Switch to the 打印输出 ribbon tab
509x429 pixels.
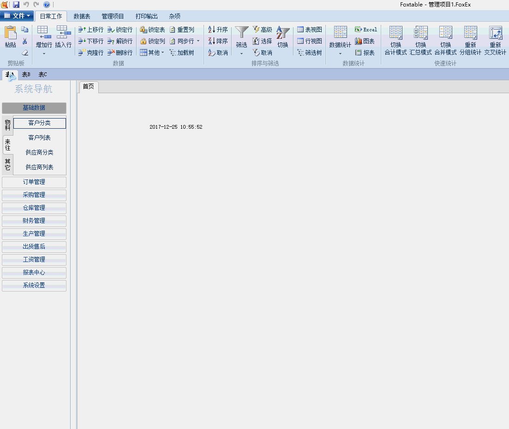(147, 16)
